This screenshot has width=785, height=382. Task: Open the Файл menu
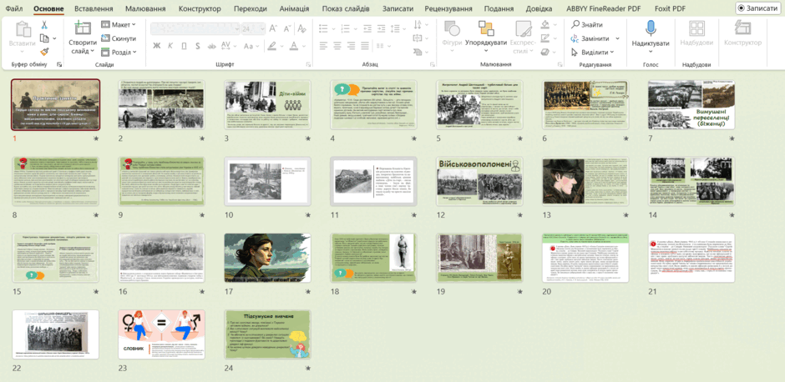pos(14,8)
